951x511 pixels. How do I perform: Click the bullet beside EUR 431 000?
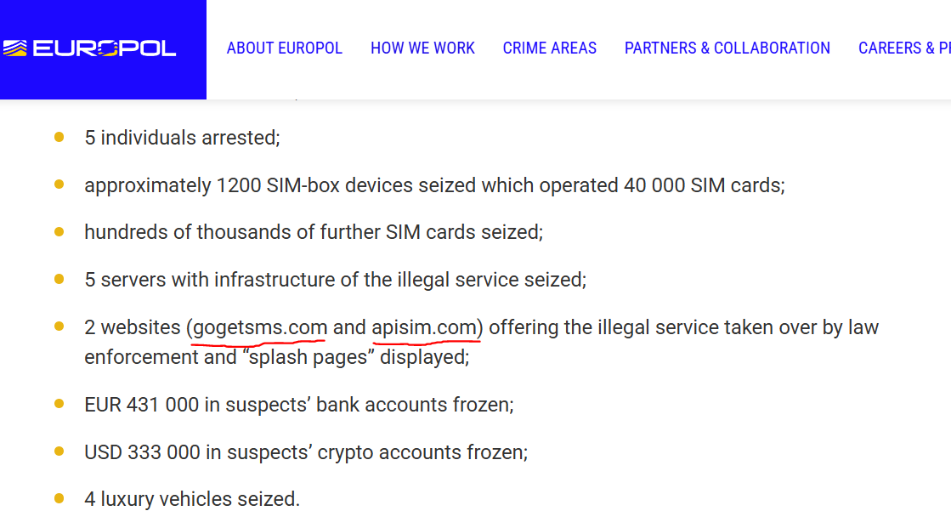[59, 404]
